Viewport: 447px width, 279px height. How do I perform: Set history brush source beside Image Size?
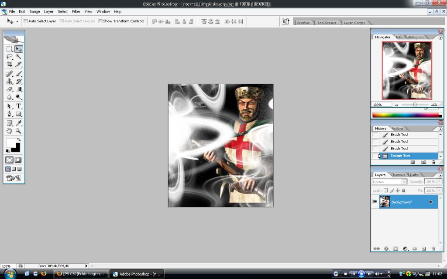point(375,156)
